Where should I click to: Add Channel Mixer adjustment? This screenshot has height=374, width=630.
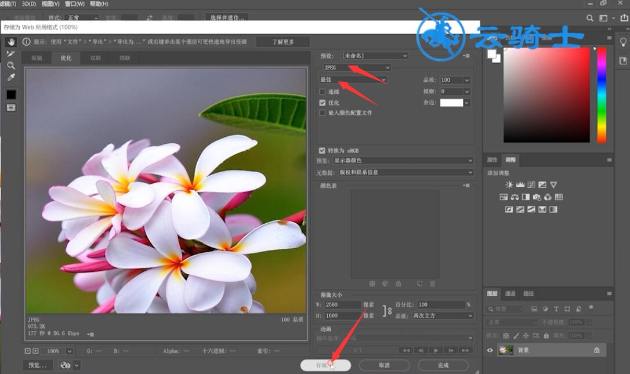click(x=548, y=197)
